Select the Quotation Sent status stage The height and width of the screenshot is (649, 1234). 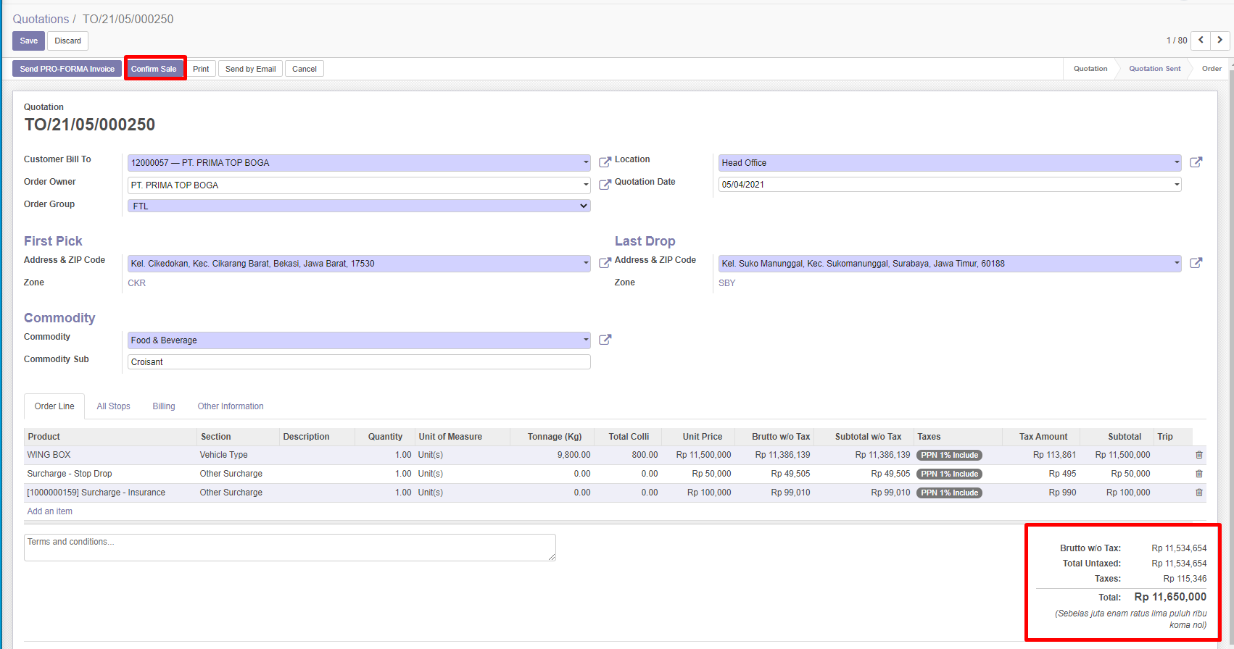pos(1154,69)
